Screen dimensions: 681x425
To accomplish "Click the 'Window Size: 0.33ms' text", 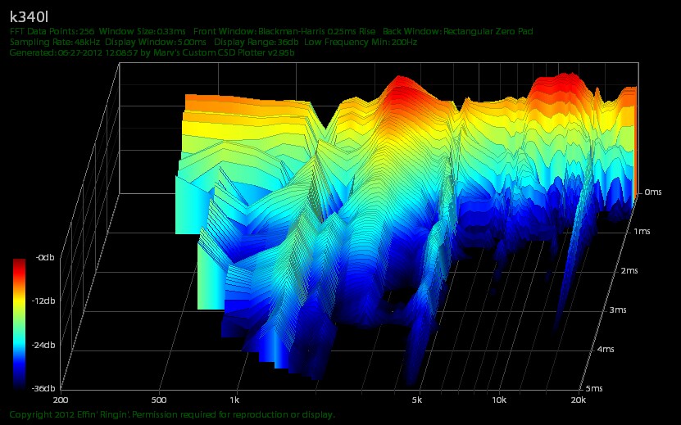I will (142, 31).
